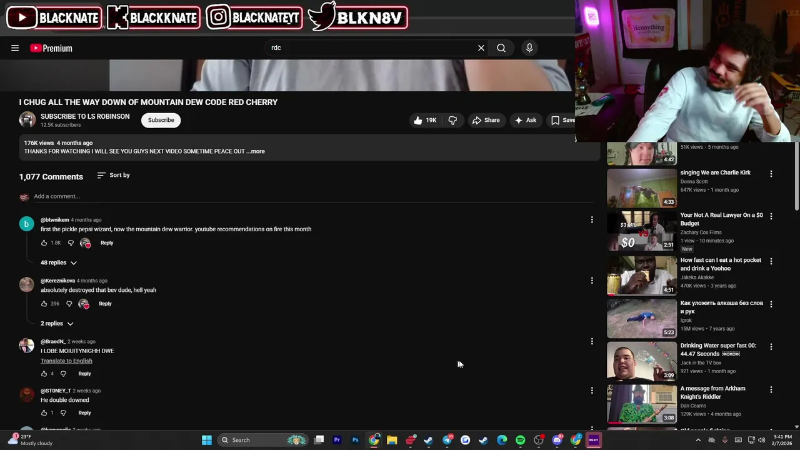Open options menu for @Kereznikova's comment
Image resolution: width=800 pixels, height=450 pixels.
tap(592, 281)
